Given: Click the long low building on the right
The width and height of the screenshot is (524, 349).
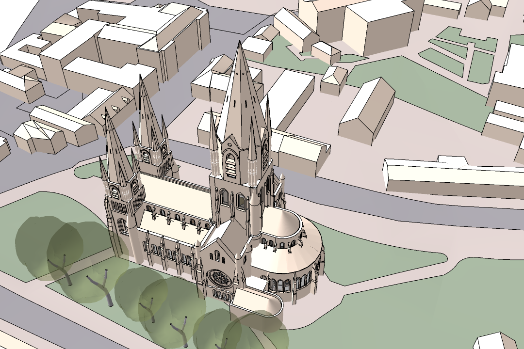Looking at the screenshot, I should [x=451, y=177].
